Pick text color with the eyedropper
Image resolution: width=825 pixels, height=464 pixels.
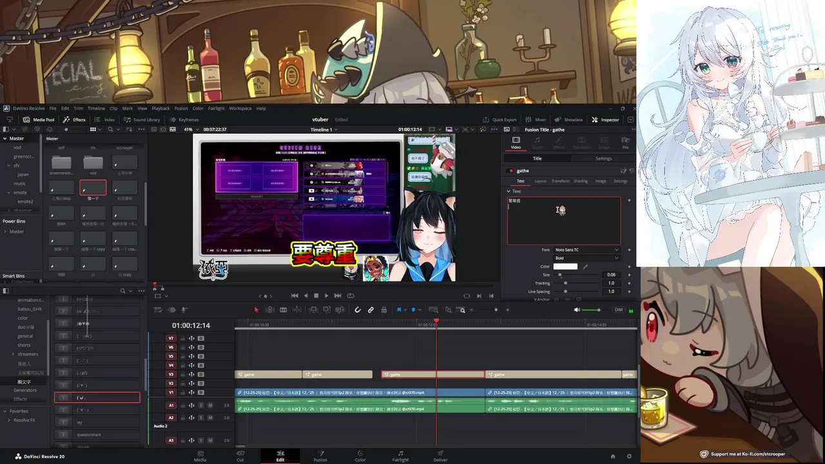tap(585, 266)
